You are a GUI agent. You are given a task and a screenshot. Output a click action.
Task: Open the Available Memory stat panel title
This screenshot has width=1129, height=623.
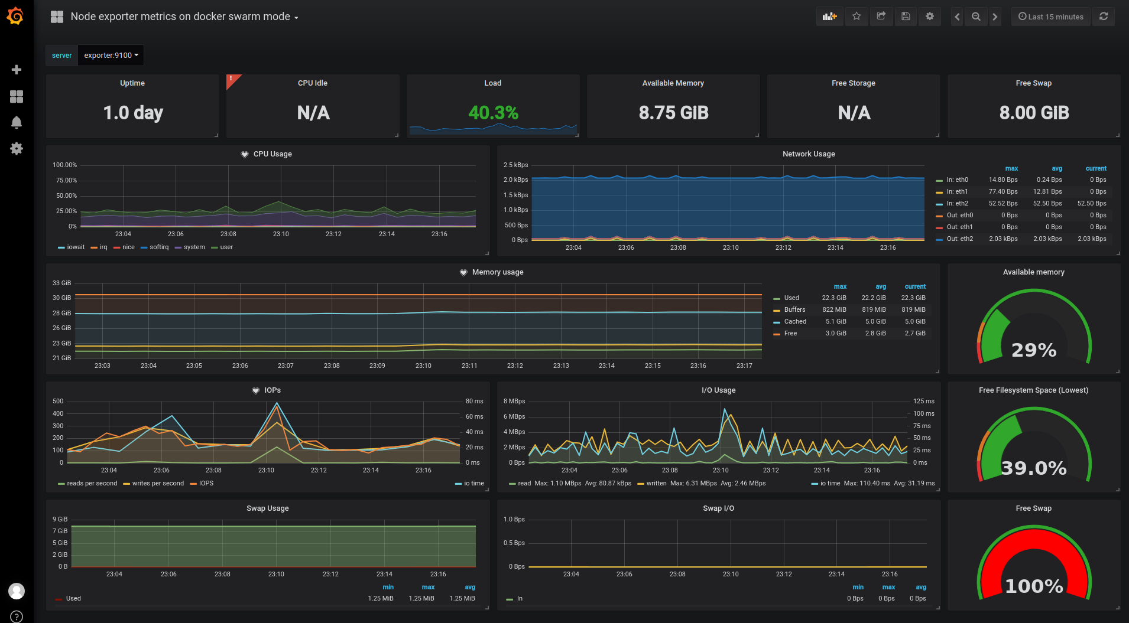(673, 83)
